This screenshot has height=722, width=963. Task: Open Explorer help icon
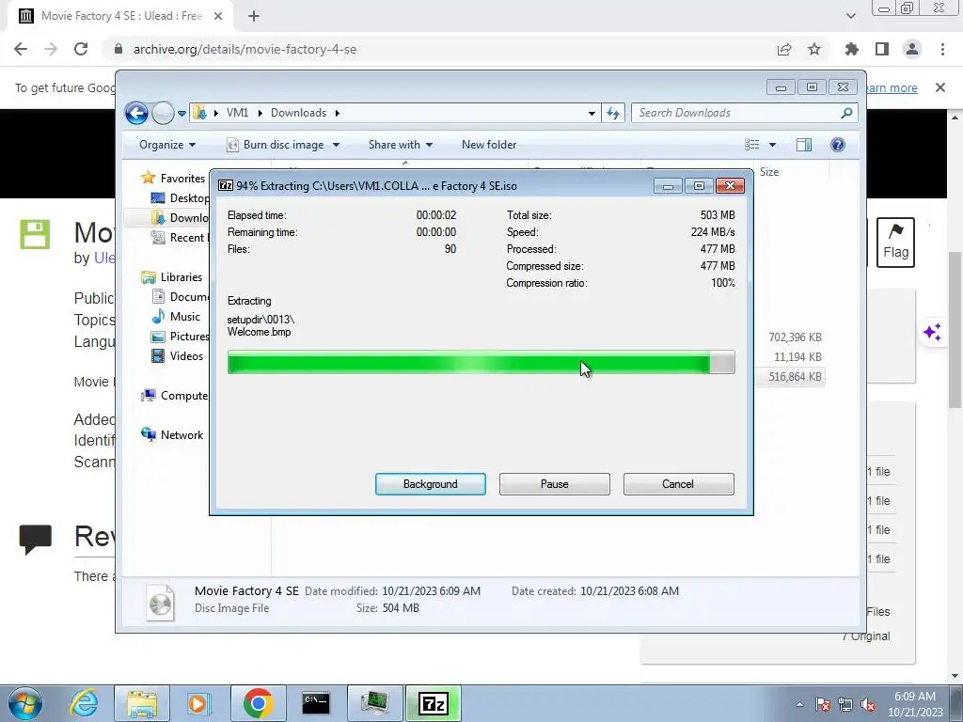click(838, 145)
